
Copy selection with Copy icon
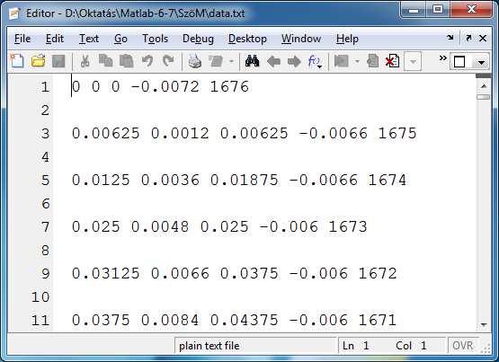[106, 61]
